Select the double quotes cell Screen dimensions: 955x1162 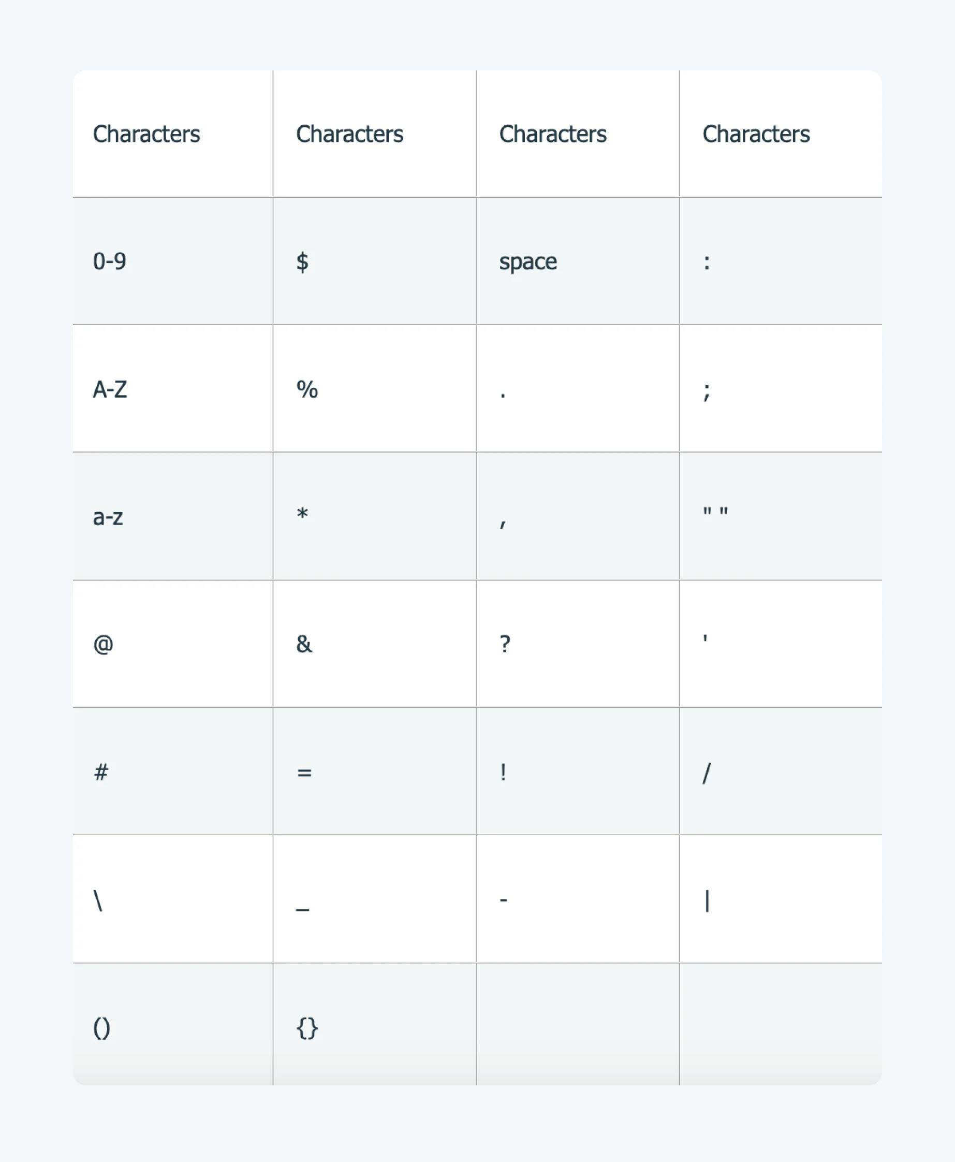point(781,516)
